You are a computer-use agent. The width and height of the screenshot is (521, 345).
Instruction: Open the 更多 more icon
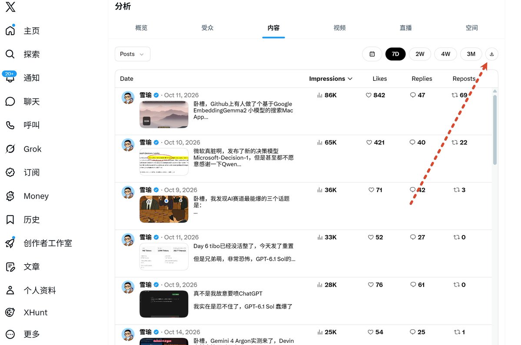(10, 334)
